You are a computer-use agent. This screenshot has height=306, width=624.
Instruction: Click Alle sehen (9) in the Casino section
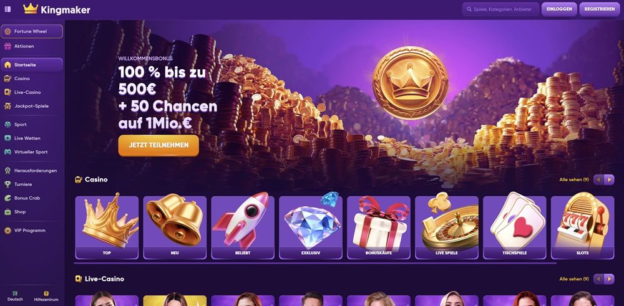(x=574, y=179)
